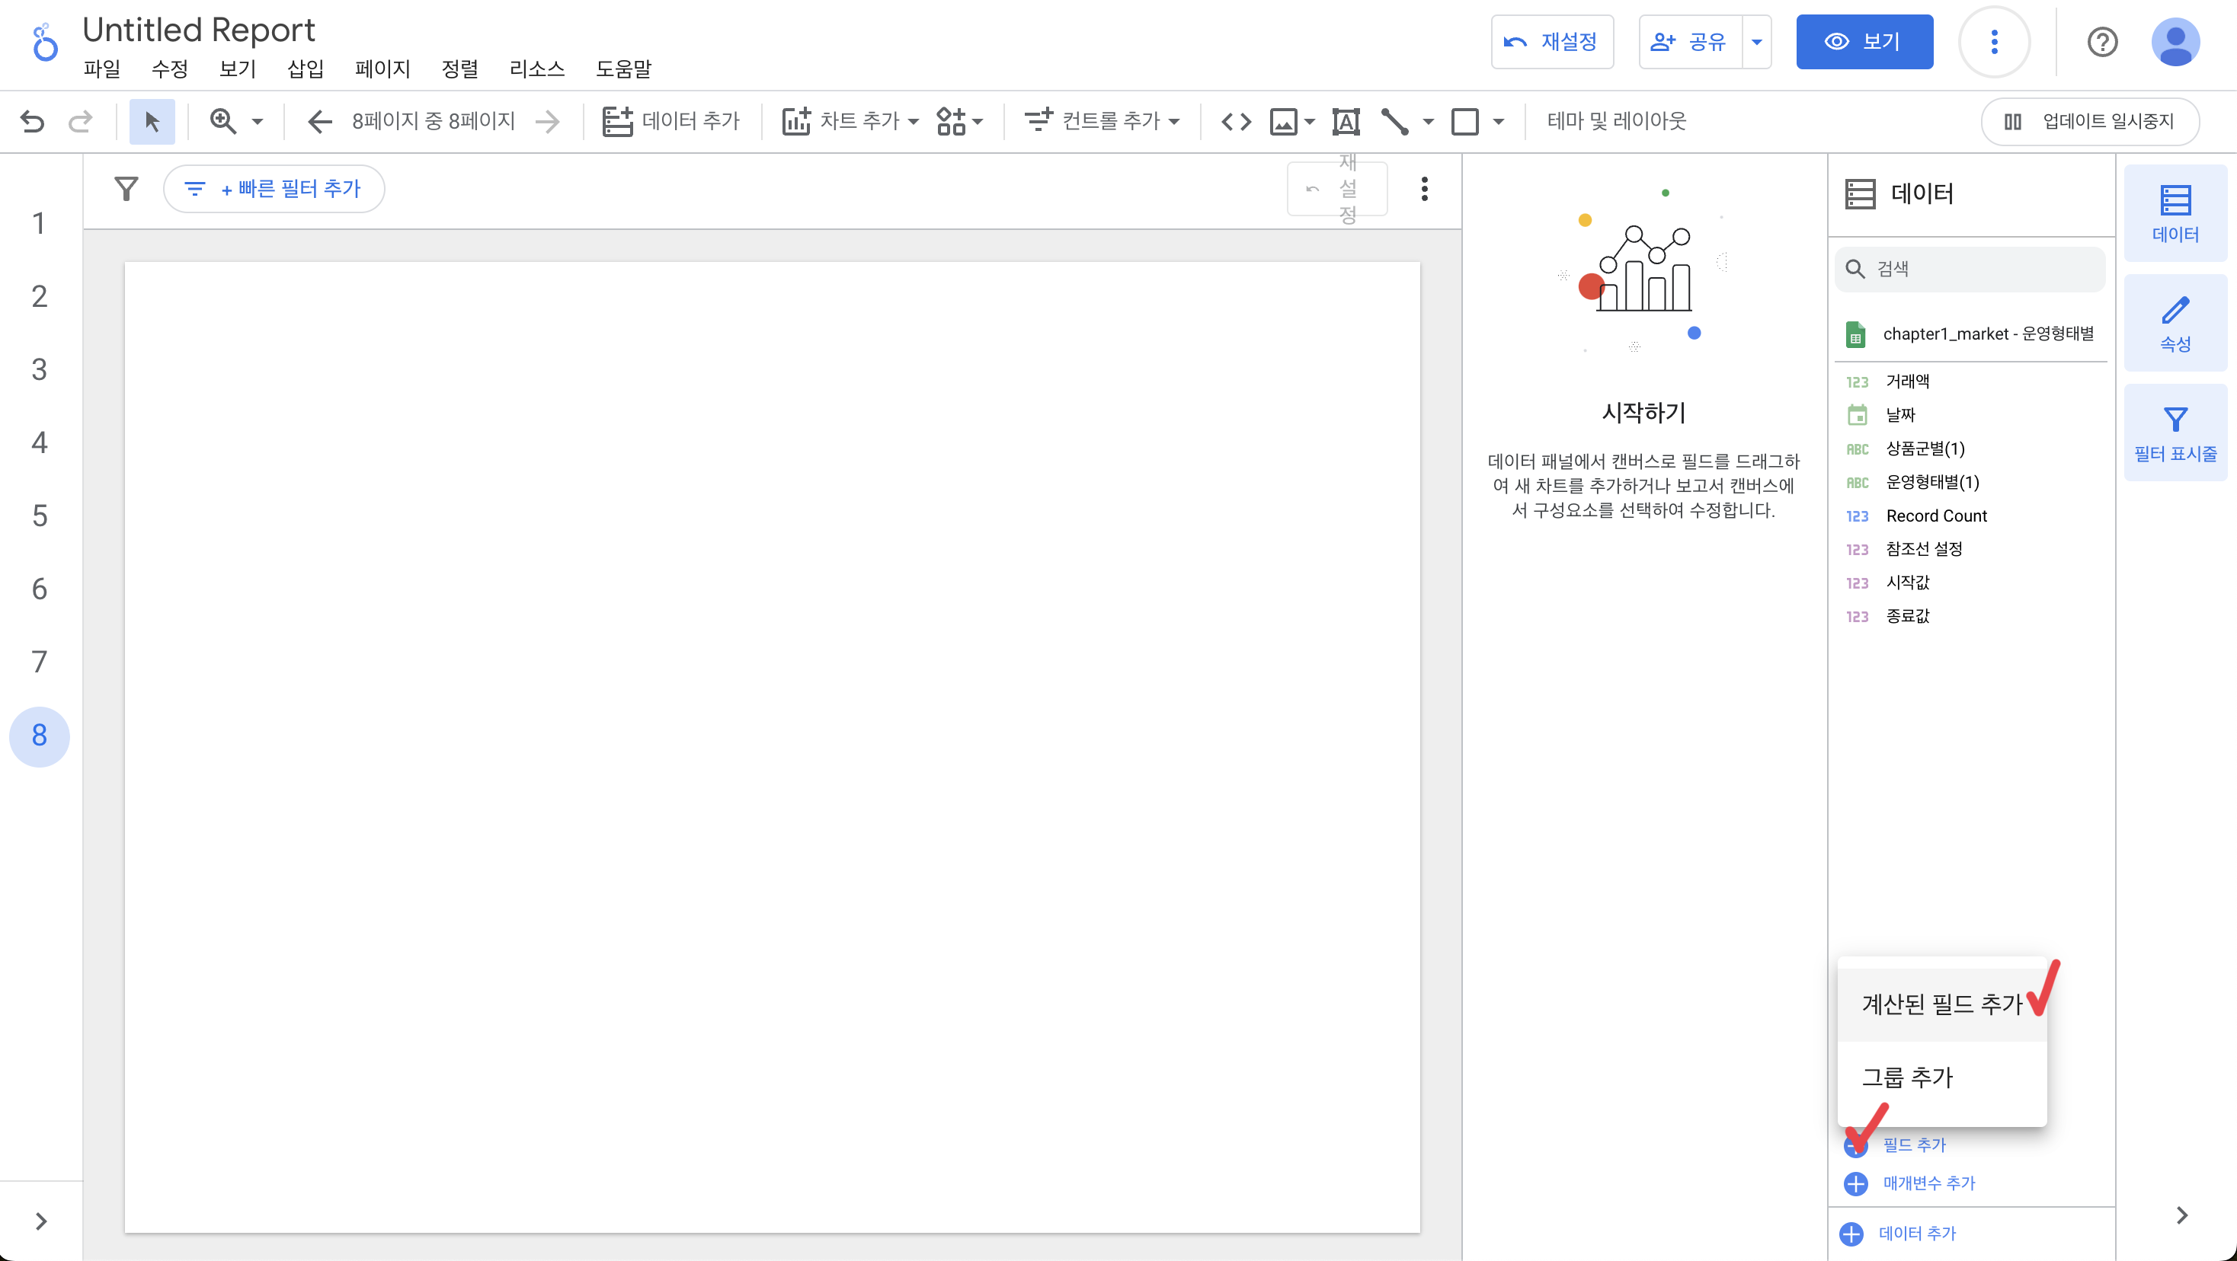
Task: Select the selection mode pointer tool
Action: click(152, 122)
